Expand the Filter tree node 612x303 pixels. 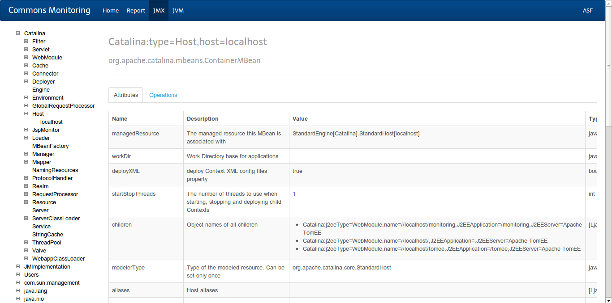tap(26, 41)
